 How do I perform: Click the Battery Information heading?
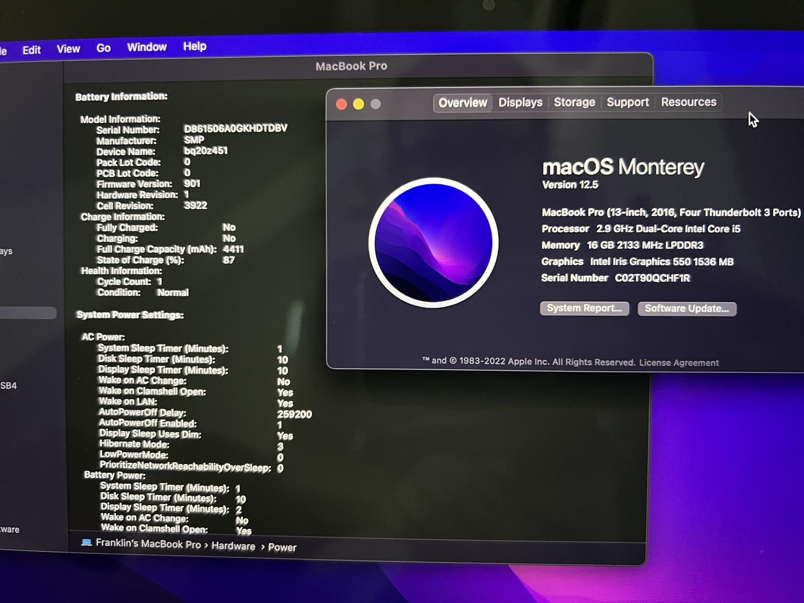pos(121,97)
